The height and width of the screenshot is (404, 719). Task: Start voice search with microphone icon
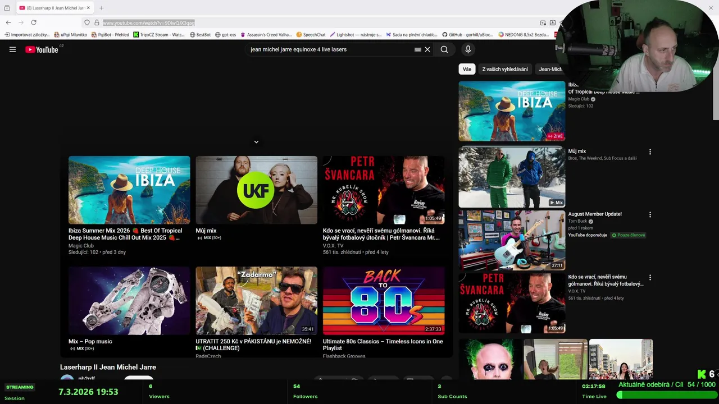click(468, 49)
